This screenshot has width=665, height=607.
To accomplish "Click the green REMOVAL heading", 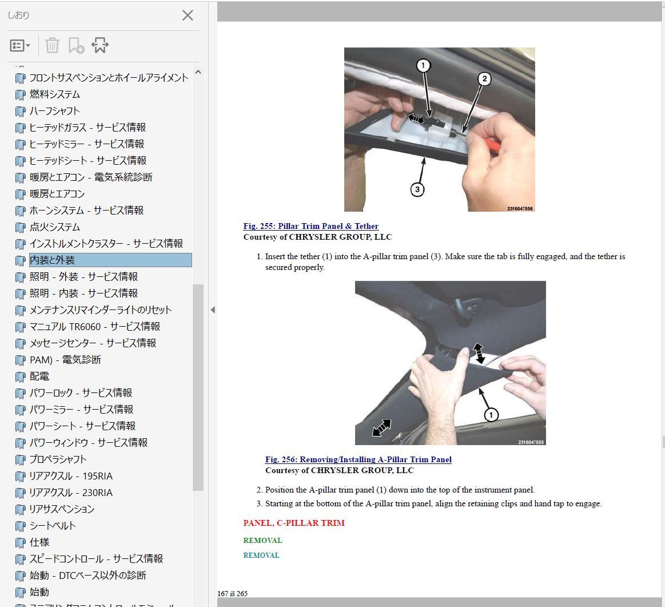I will (x=262, y=541).
